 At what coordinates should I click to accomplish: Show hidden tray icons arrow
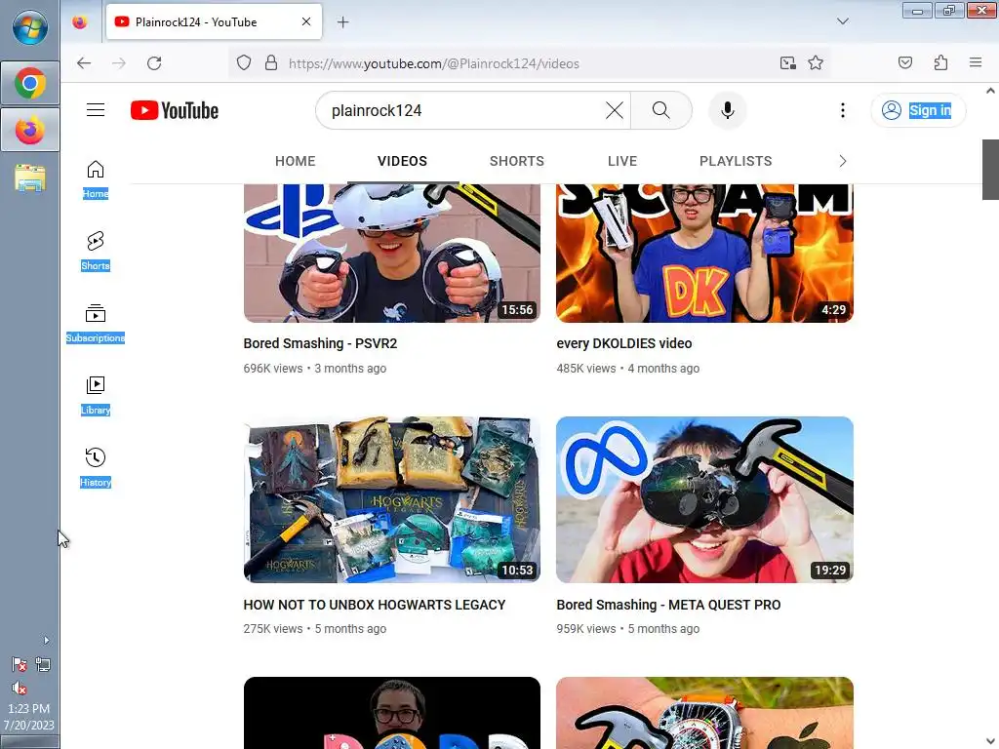(x=46, y=640)
